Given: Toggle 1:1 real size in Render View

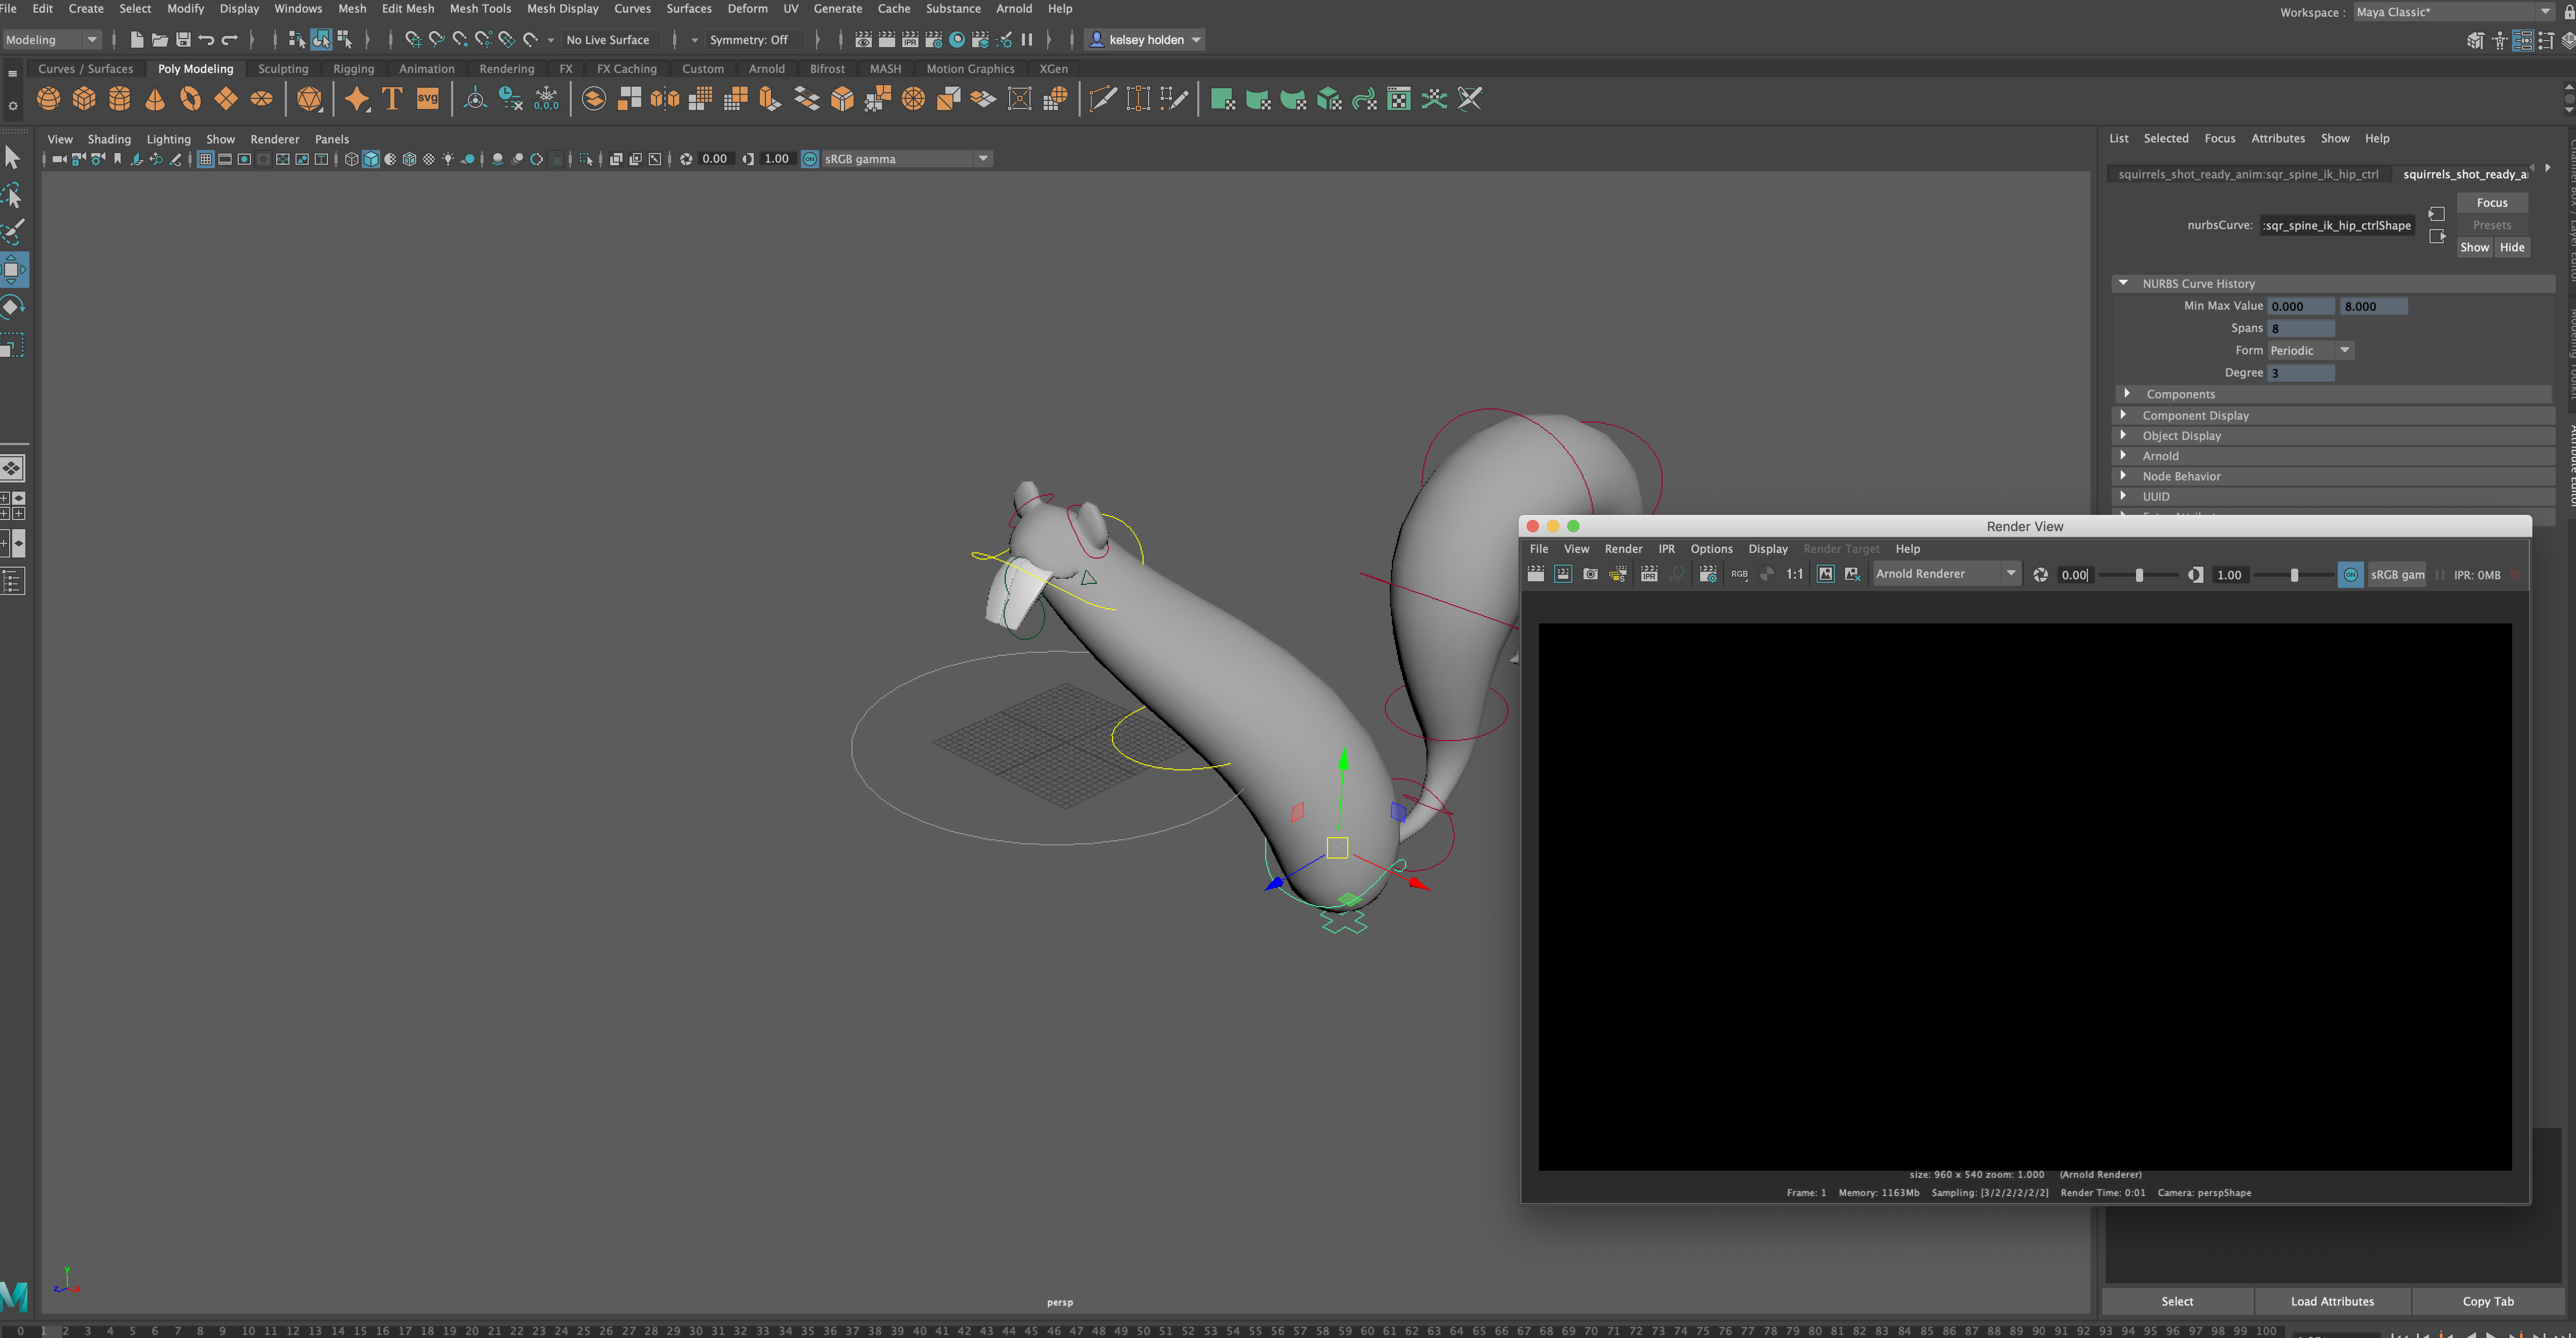Looking at the screenshot, I should [x=1794, y=574].
